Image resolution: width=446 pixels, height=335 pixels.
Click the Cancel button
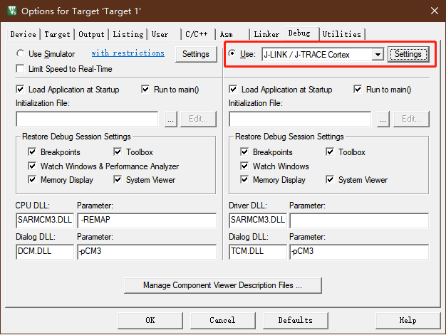click(x=223, y=321)
